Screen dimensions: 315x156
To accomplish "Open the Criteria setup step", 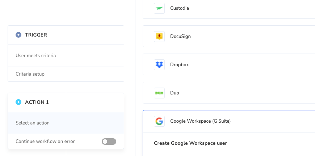I will [x=30, y=74].
